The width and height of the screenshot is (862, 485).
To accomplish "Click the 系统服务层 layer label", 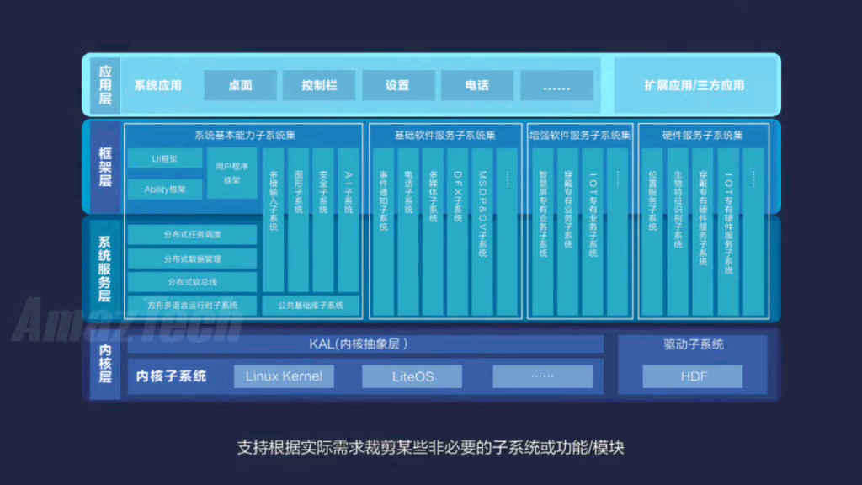I will (105, 269).
